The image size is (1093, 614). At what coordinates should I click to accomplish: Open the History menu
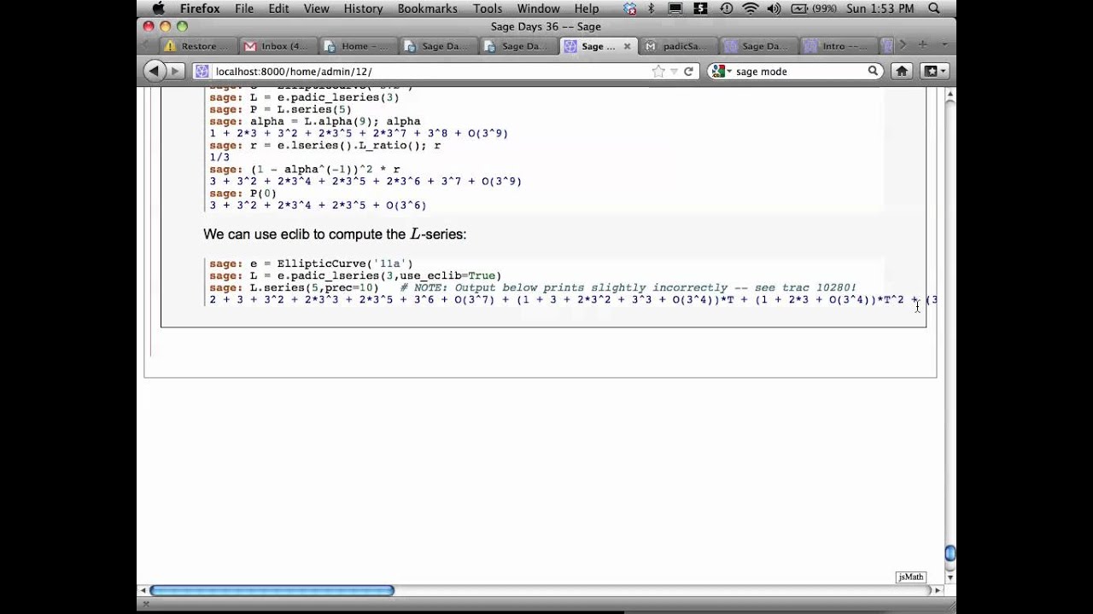(x=363, y=9)
